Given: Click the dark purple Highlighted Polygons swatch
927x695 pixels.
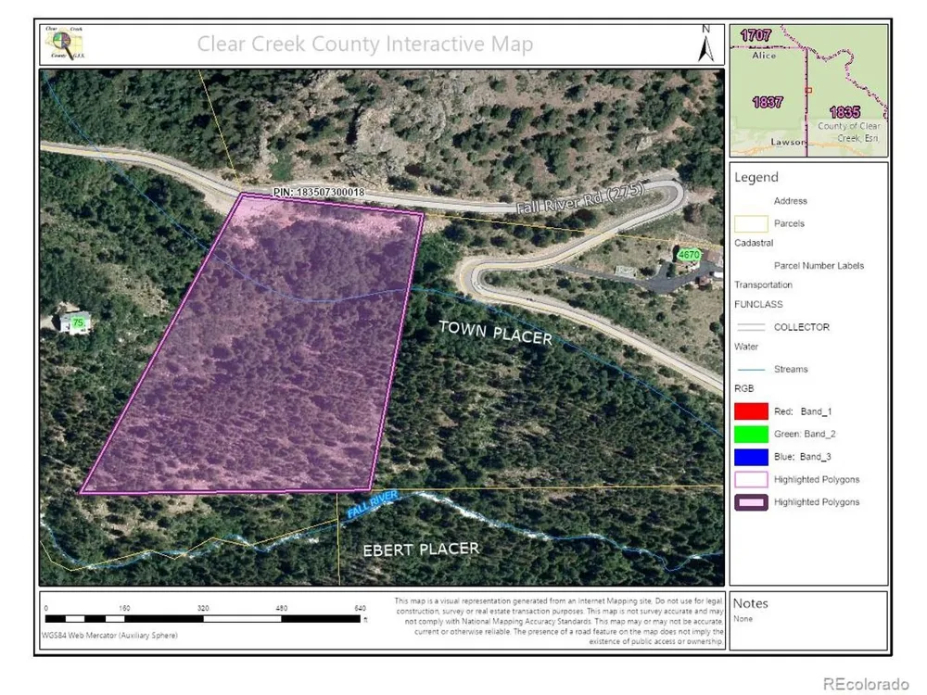Looking at the screenshot, I should coord(751,502).
